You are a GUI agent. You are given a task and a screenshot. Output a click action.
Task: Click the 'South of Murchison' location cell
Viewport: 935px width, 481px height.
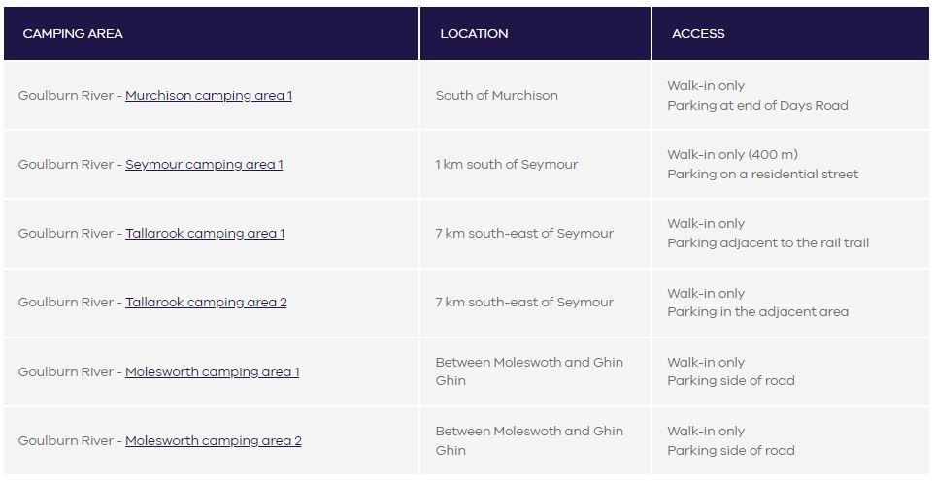[x=496, y=96]
